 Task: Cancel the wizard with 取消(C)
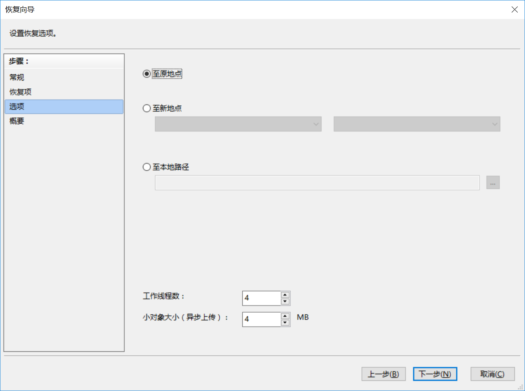click(x=492, y=374)
